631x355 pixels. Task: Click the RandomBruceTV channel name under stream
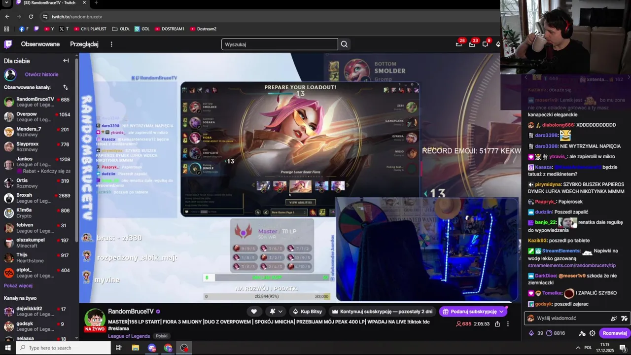(131, 311)
